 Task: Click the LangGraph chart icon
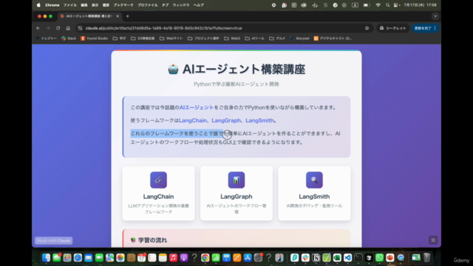pyautogui.click(x=236, y=180)
